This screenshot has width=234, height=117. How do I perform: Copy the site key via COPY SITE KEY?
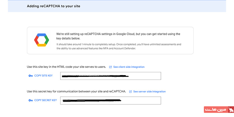point(43,76)
